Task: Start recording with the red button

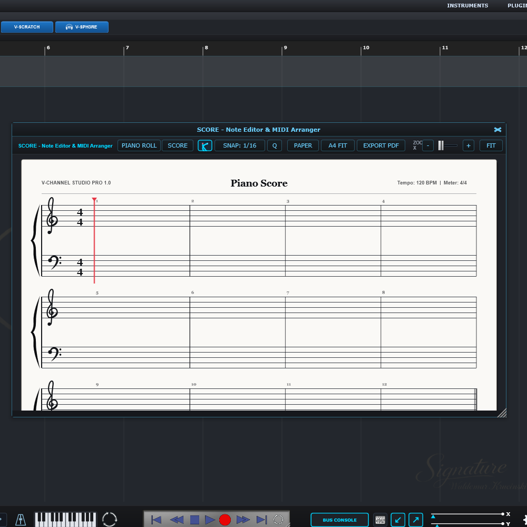Action: tap(225, 520)
